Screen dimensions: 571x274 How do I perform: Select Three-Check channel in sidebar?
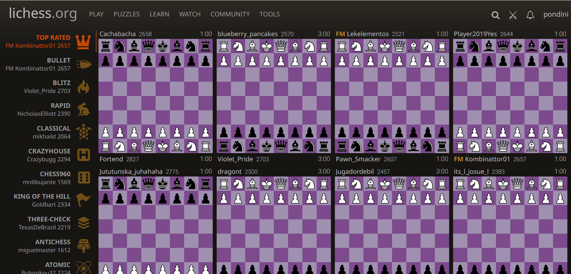click(49, 223)
